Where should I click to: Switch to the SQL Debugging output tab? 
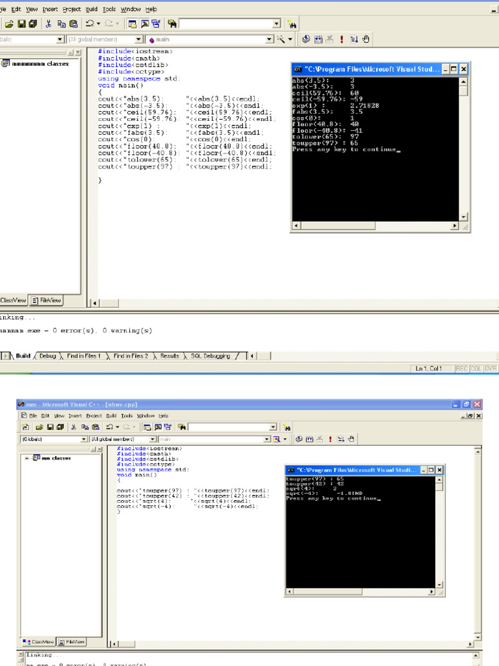point(210,356)
